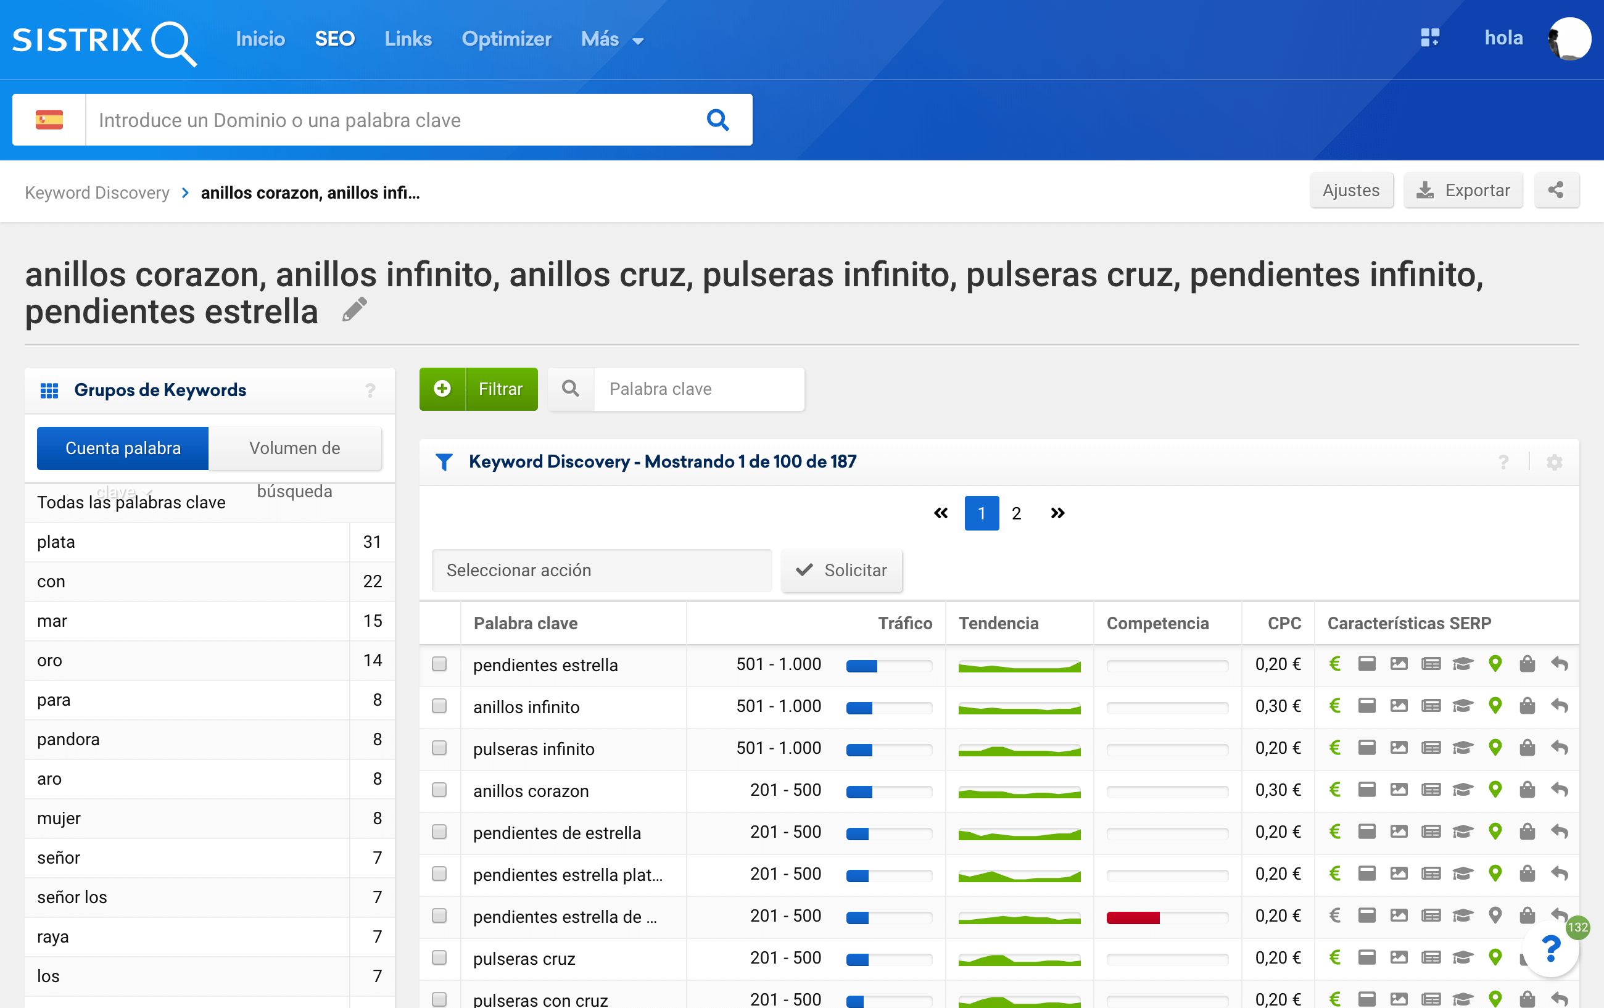This screenshot has width=1604, height=1008.
Task: Click the Euro currency icon on pendientes estrella row
Action: tap(1336, 664)
